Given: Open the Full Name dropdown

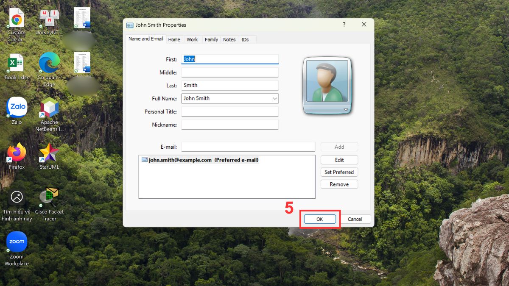Looking at the screenshot, I should point(276,98).
